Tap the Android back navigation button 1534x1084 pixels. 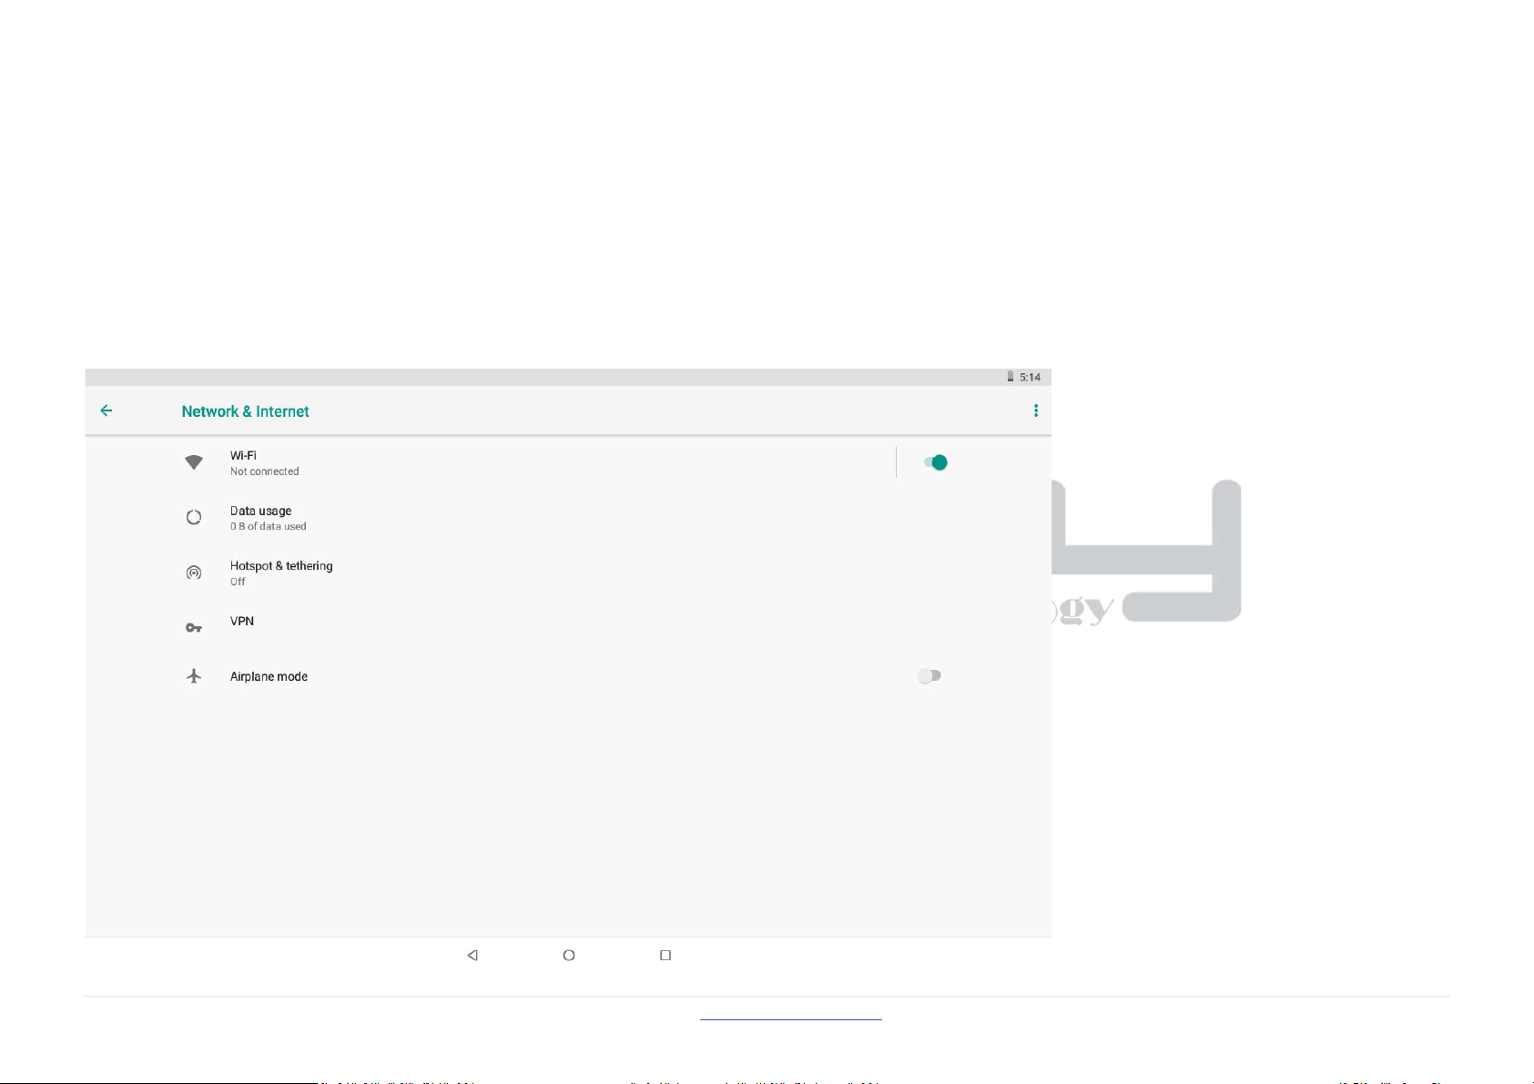pos(472,955)
